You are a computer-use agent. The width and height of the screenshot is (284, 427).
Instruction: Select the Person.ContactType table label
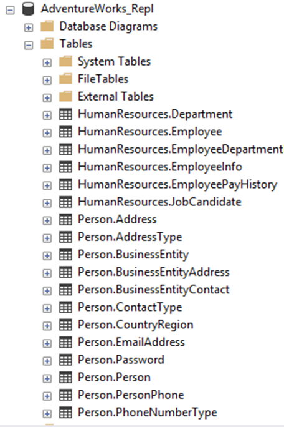(130, 308)
